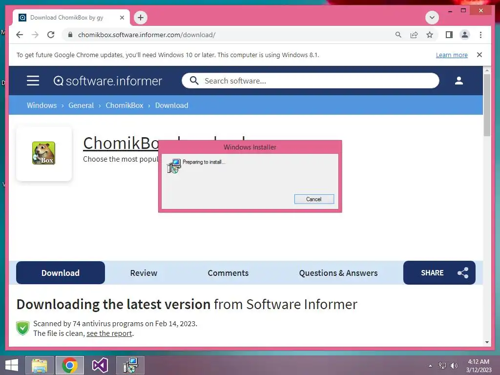Click the Learn more link

tap(452, 55)
